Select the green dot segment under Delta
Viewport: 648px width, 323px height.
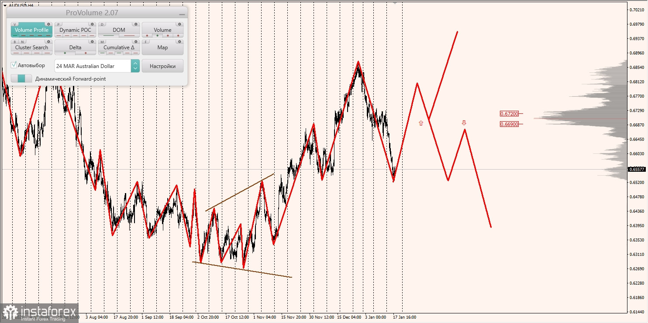click(x=65, y=53)
